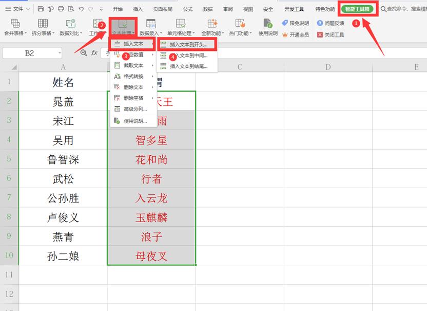
Task: Open the quick access customize dropdown arrow
Action: click(x=101, y=9)
